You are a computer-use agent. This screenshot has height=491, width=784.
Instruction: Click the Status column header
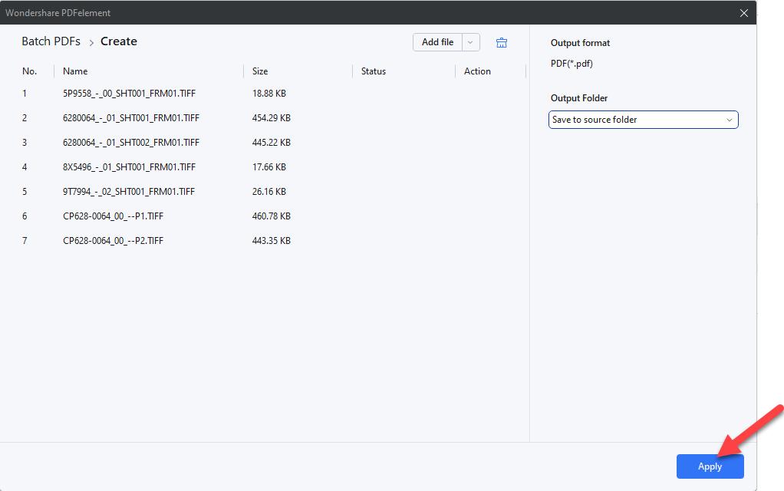pyautogui.click(x=374, y=71)
